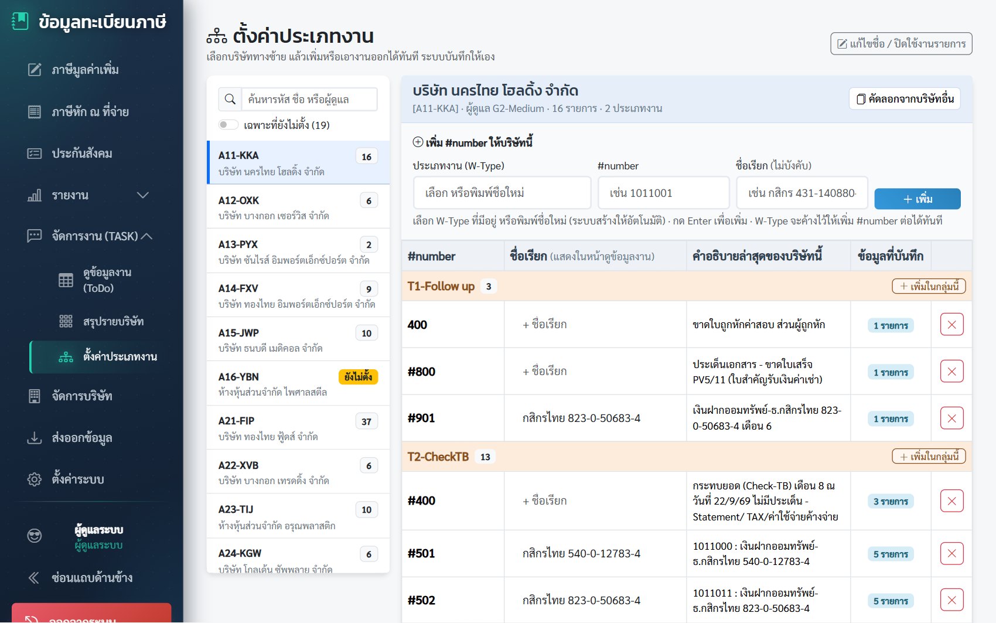Select company A21-FIP row
Screen dimensions: 996x623
pyautogui.click(x=298, y=428)
